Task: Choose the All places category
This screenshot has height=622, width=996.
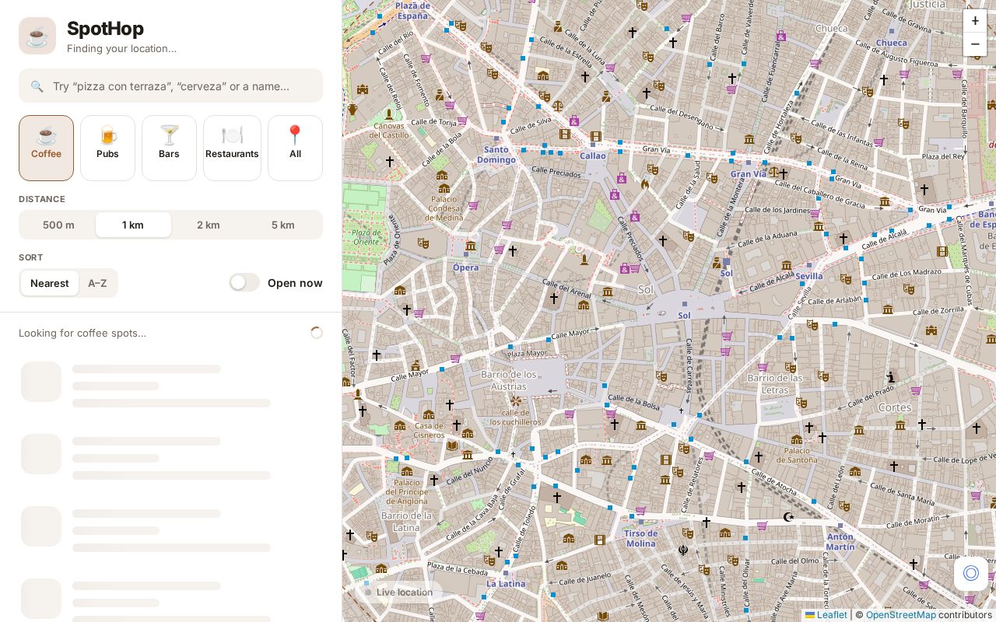Action: [x=295, y=148]
